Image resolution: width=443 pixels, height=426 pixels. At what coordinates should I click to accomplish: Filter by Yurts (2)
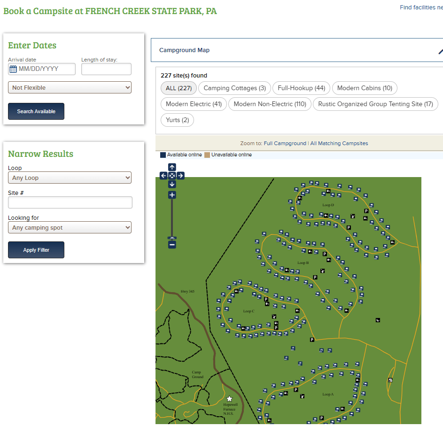pyautogui.click(x=177, y=120)
